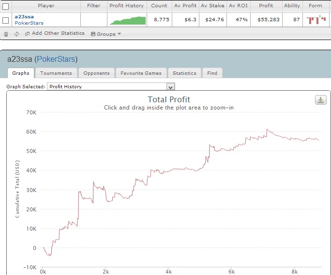Click the Cumulative Total (USD) axis title

(17, 189)
